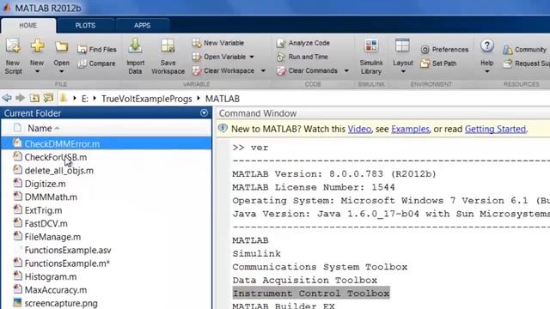Expand Clear Workspace dropdown arrow
550x309 pixels.
263,70
